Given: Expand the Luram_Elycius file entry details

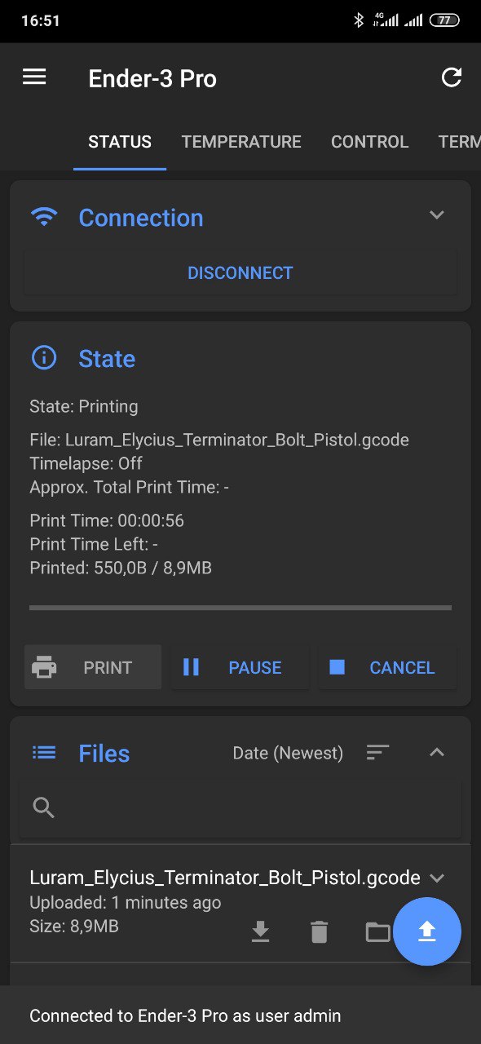Looking at the screenshot, I should click(x=437, y=878).
